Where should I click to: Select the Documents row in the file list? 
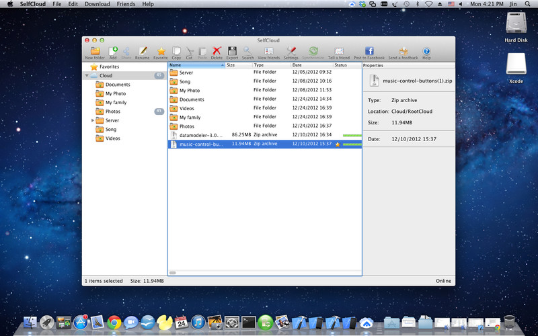[x=265, y=99]
